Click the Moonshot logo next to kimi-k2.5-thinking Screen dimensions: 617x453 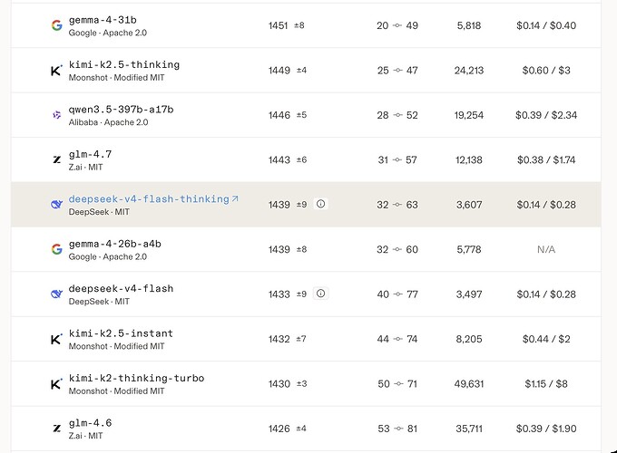click(x=56, y=71)
